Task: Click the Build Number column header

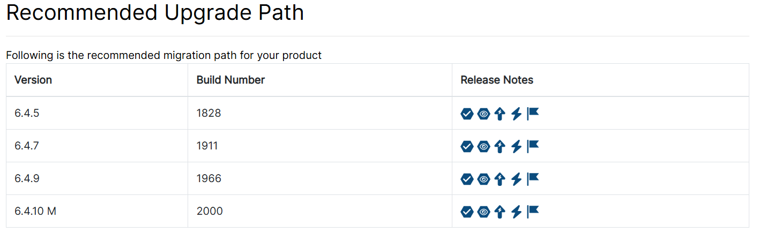Action: click(230, 80)
